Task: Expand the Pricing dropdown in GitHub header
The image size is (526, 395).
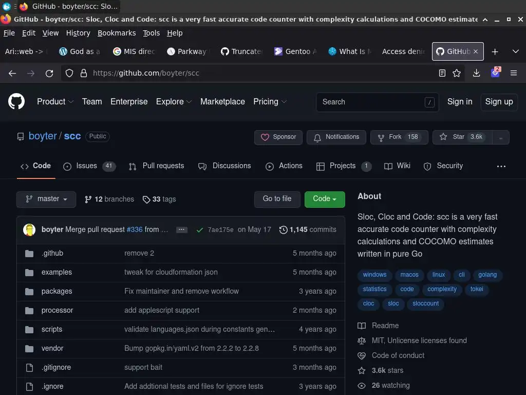Action: (270, 101)
